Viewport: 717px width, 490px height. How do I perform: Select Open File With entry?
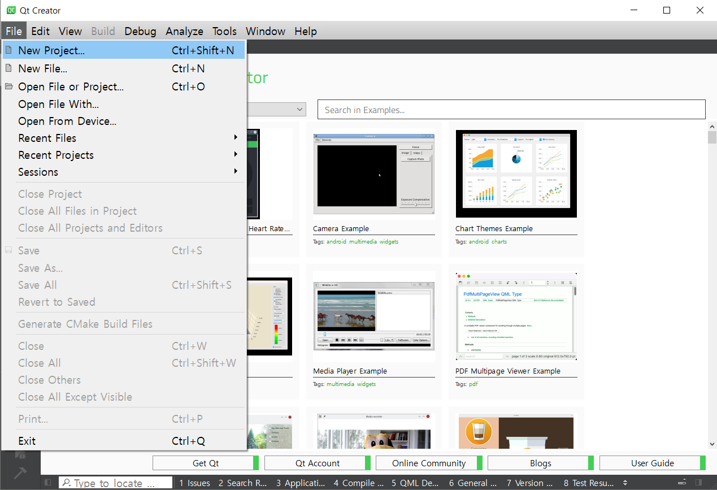(x=124, y=104)
